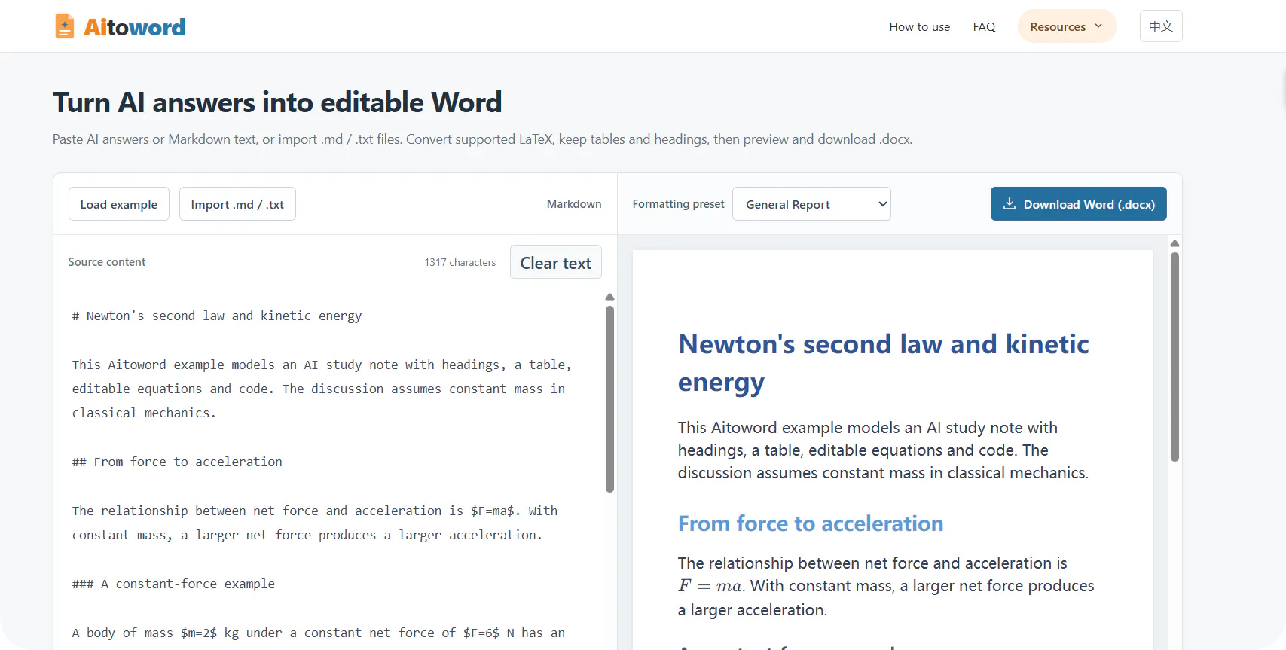Viewport: 1286px width, 650px height.
Task: Open the Formatting preset General Report dropdown
Action: [x=811, y=204]
